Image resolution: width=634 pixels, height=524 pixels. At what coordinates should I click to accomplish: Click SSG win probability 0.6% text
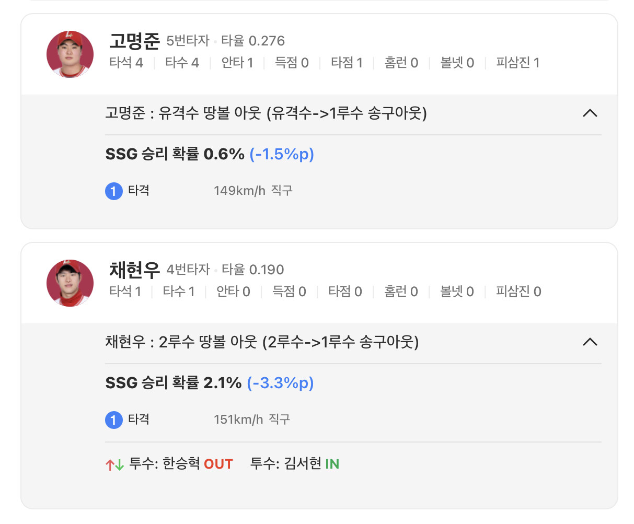tap(175, 154)
